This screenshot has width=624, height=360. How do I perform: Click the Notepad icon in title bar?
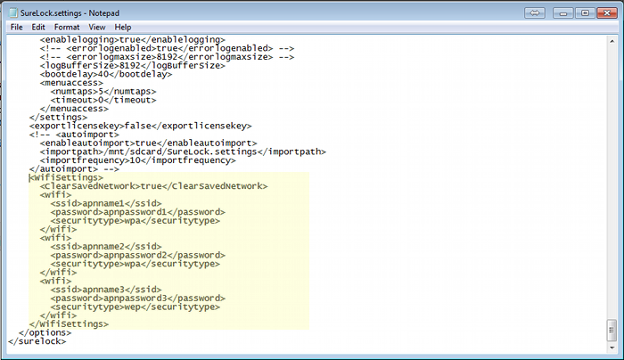click(13, 12)
